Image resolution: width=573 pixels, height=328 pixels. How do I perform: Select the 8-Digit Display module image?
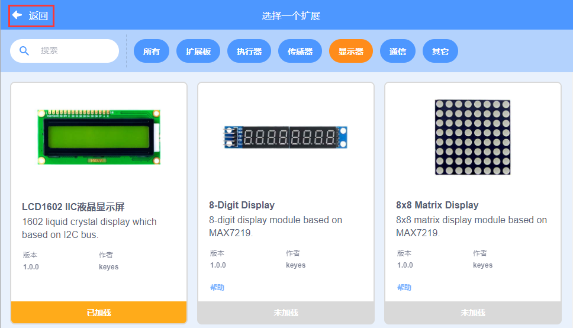point(285,137)
